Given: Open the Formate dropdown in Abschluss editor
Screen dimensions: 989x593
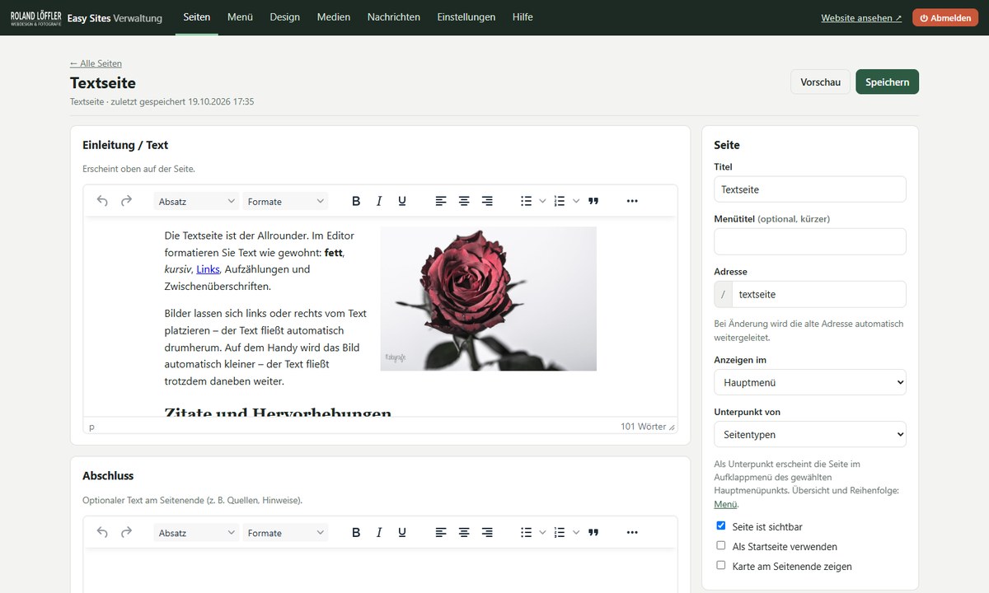Looking at the screenshot, I should tap(286, 533).
